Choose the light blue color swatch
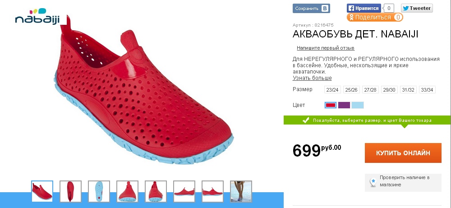Viewport: 451px width, 208px height. (x=358, y=105)
